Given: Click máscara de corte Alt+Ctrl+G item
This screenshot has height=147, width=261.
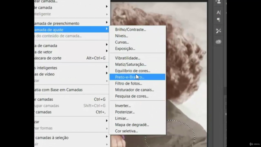Looking at the screenshot, I should pos(72,58).
